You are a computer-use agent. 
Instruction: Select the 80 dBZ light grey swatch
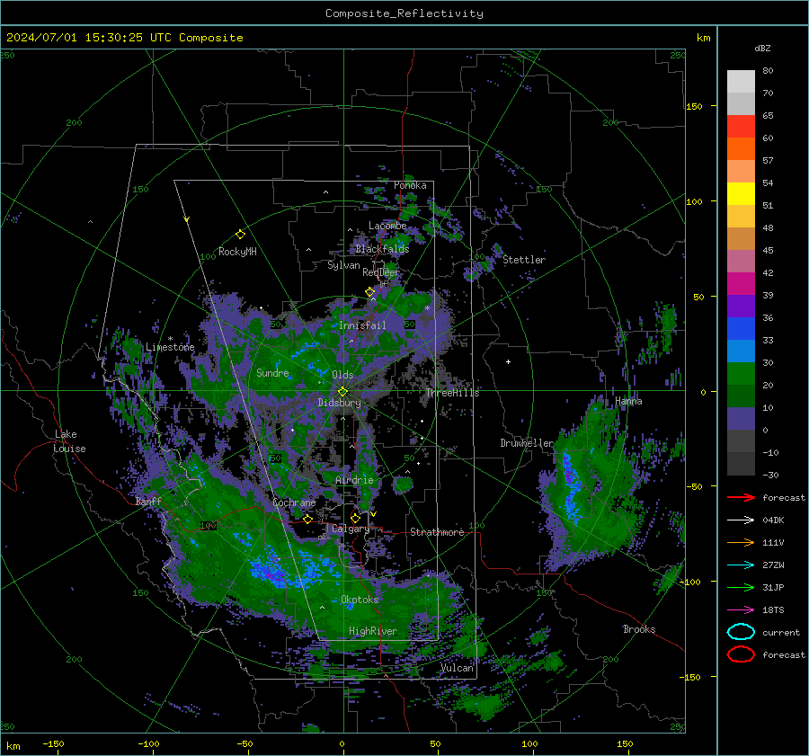(x=741, y=81)
